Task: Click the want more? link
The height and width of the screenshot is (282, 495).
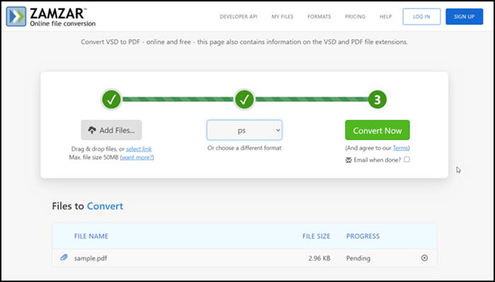Action: [137, 157]
